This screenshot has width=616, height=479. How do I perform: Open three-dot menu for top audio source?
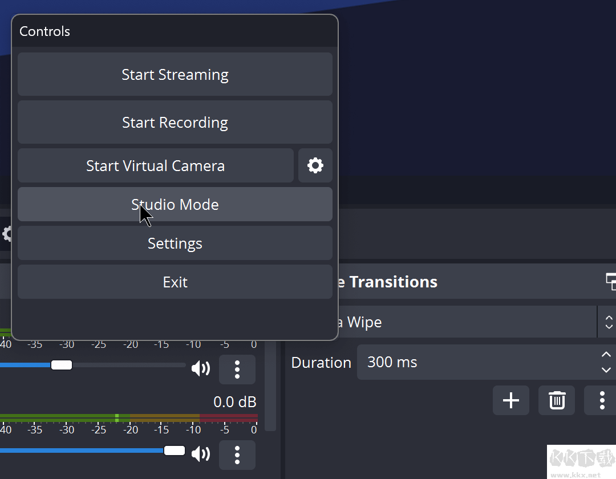(x=237, y=370)
